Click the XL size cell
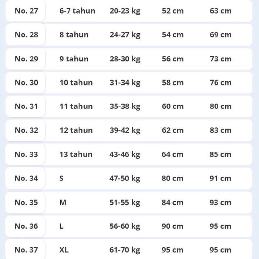The width and height of the screenshot is (259, 259). [64, 250]
